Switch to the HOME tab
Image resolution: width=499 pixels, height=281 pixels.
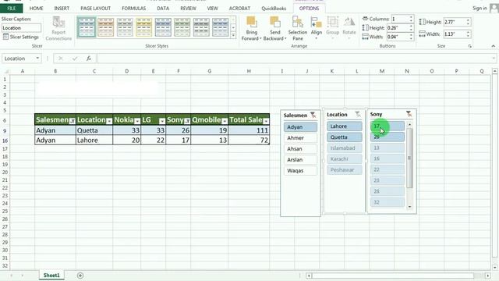point(37,9)
